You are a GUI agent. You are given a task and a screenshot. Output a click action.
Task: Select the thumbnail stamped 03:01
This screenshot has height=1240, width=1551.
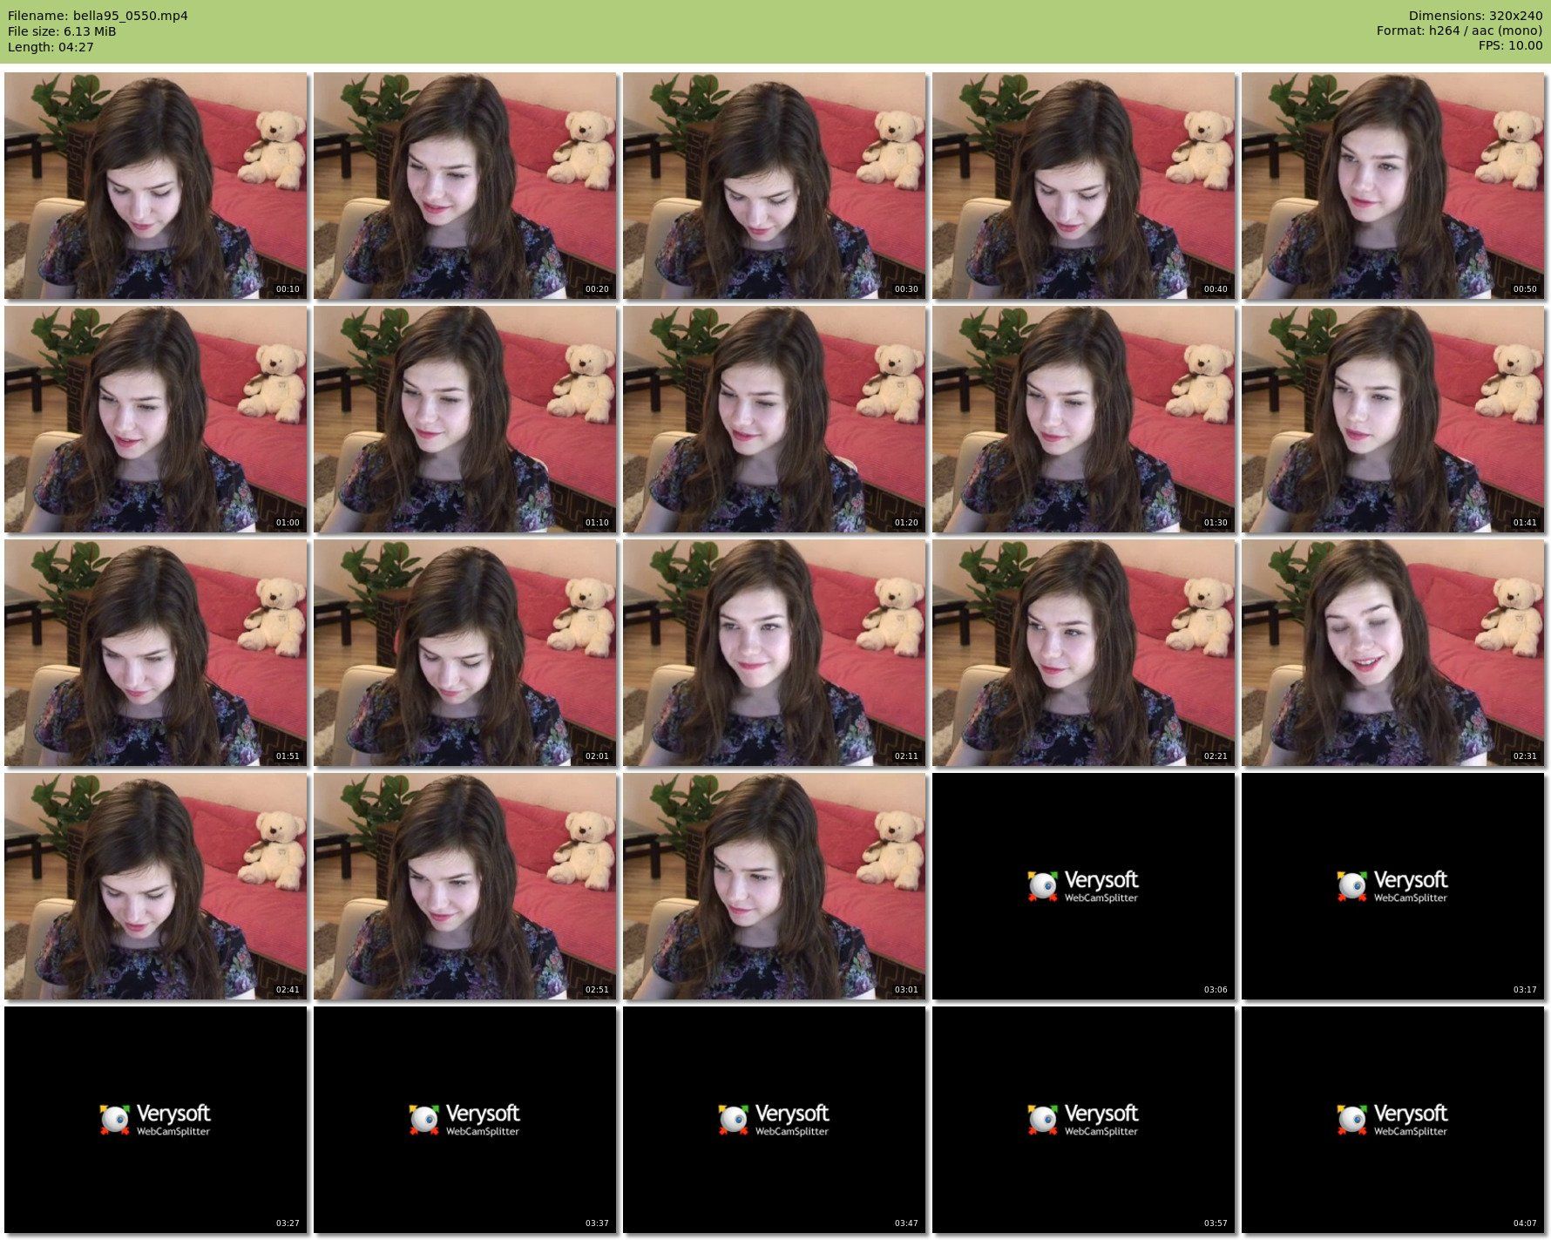[774, 886]
